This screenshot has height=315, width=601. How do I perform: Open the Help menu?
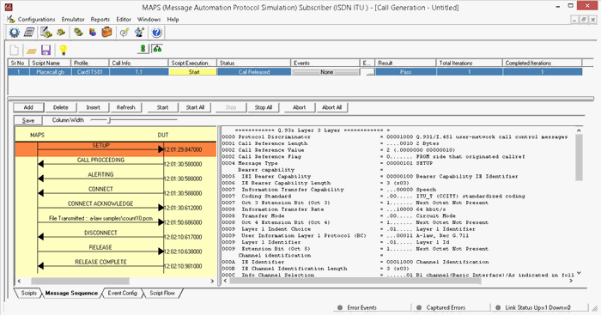click(173, 19)
